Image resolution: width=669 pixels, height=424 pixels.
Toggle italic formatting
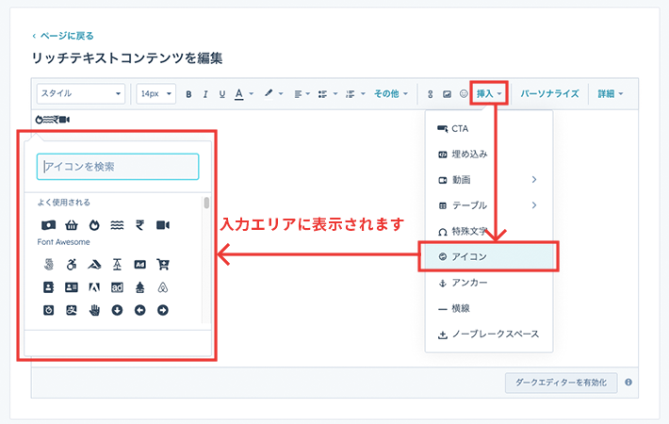[205, 94]
